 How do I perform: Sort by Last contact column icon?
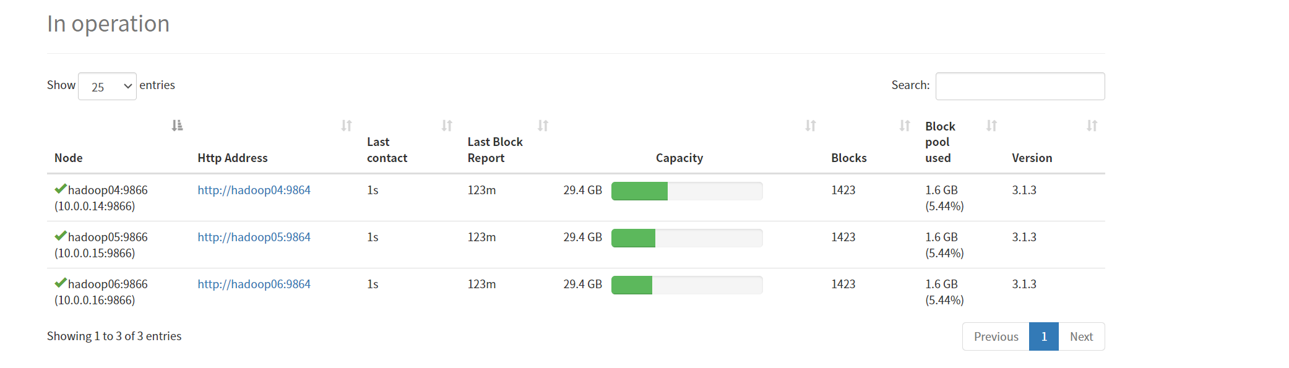tap(447, 126)
